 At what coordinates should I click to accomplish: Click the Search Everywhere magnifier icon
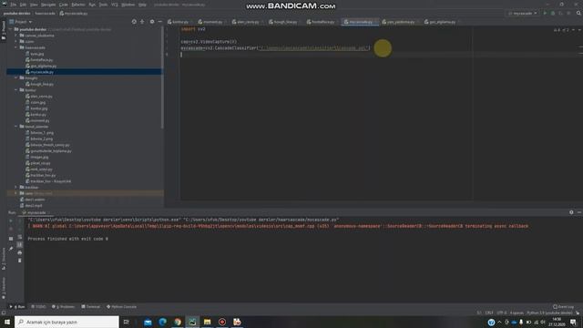[x=578, y=14]
